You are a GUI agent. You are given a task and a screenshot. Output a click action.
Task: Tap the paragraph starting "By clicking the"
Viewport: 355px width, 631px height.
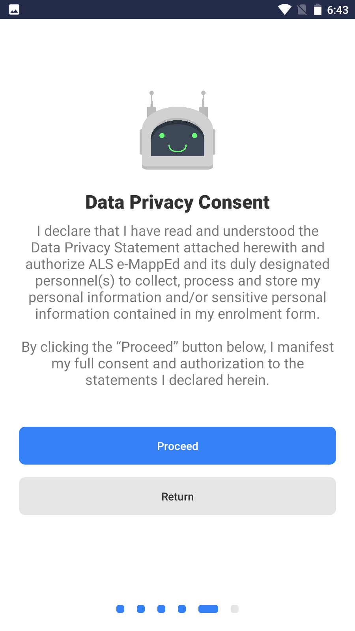[x=177, y=363]
